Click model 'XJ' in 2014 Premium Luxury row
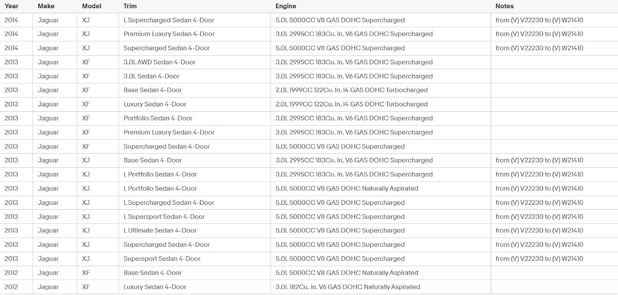 [86, 34]
